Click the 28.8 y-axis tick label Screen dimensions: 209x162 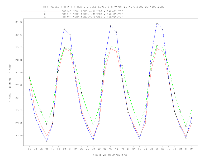[x=18, y=60]
